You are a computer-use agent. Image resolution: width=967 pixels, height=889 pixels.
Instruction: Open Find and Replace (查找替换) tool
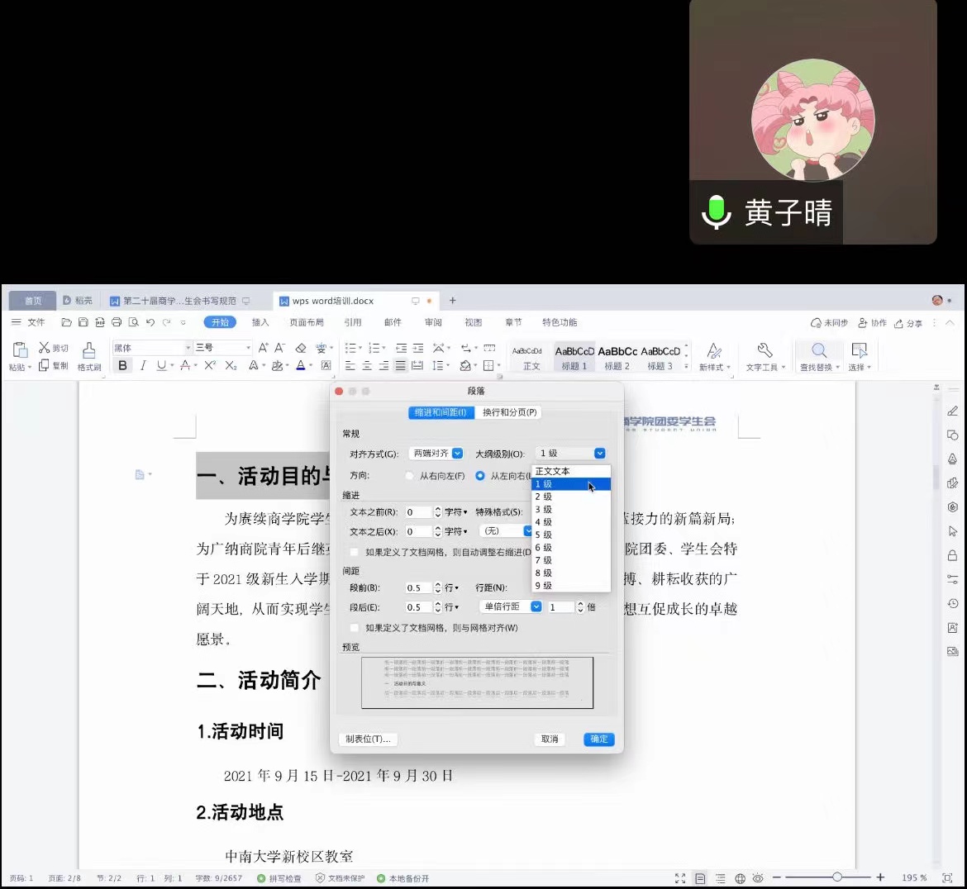(819, 356)
